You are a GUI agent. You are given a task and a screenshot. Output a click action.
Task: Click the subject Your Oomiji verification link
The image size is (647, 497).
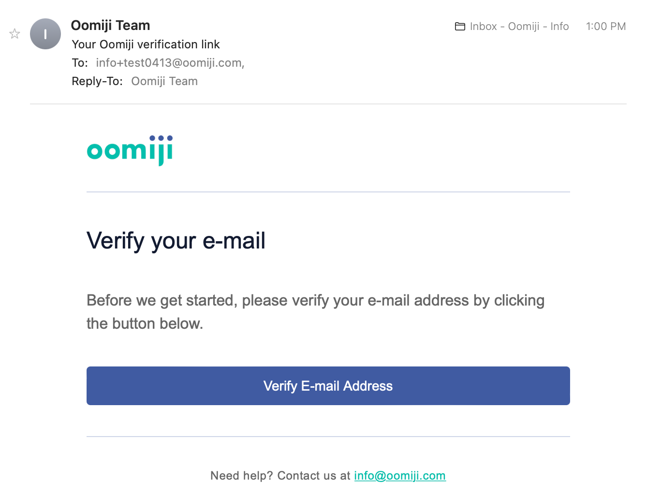coord(146,44)
